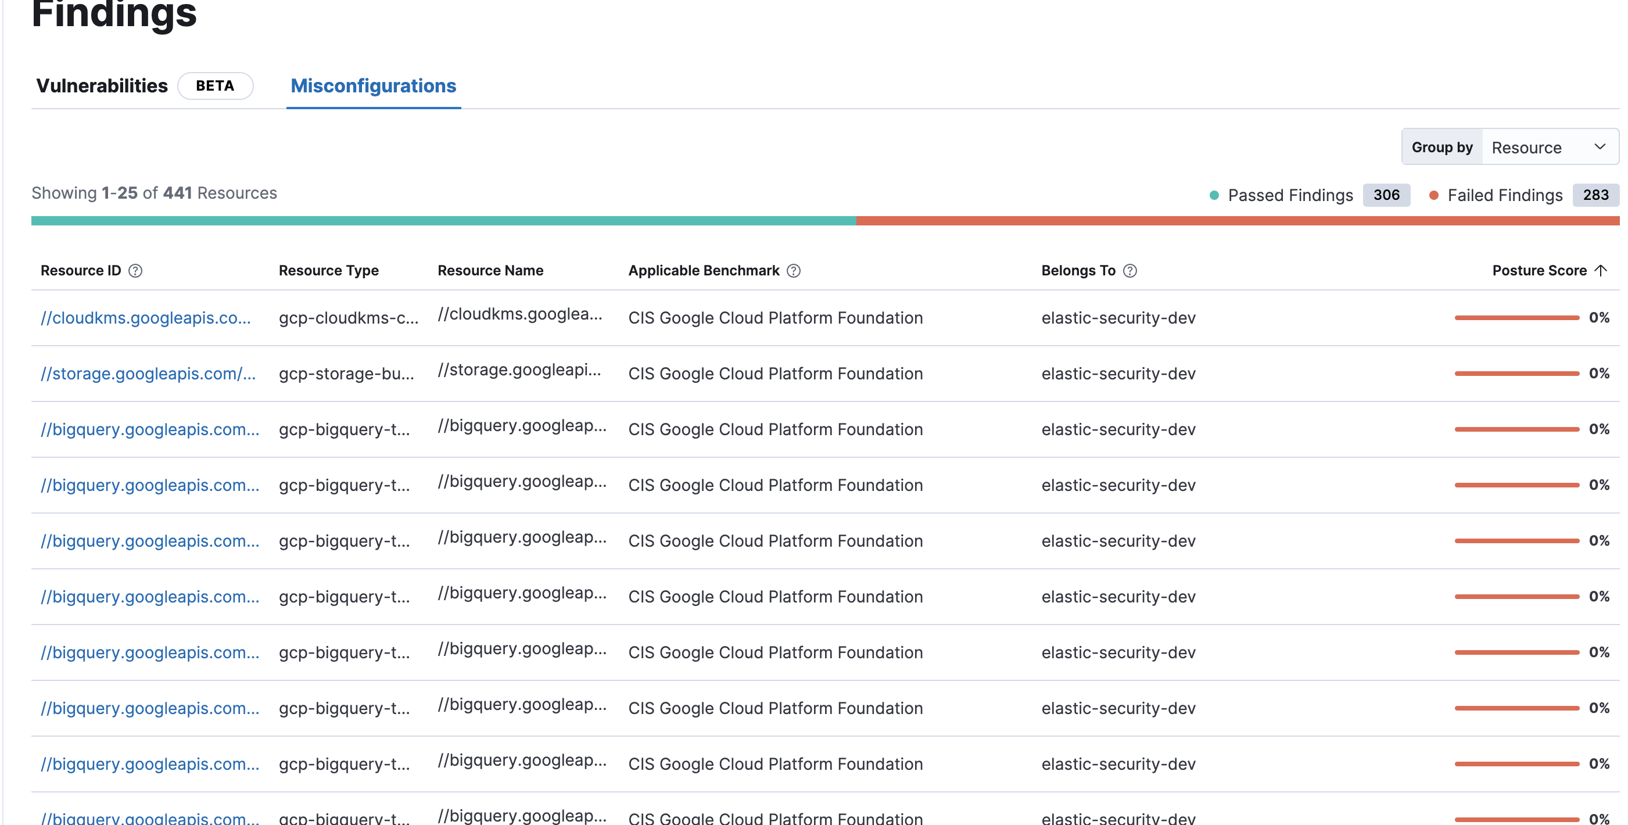Click the Belongs To column header
Viewport: 1628px width, 825px height.
[x=1078, y=271]
